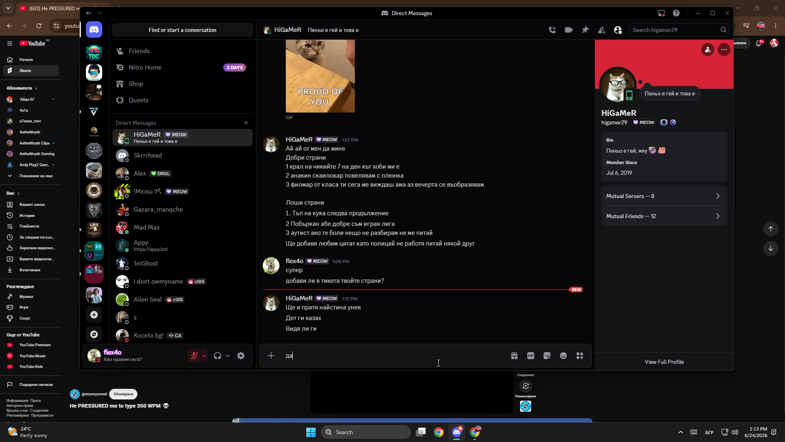Unmute the microphone
The height and width of the screenshot is (442, 785).
click(194, 356)
